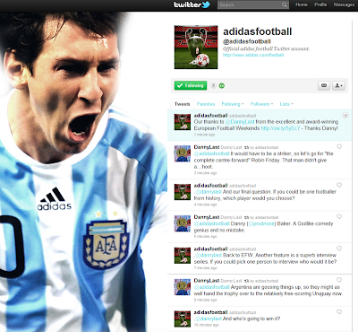Click 'by adidasfootball' on the Argentina retweet
358x332 pixels.
pyautogui.click(x=264, y=281)
